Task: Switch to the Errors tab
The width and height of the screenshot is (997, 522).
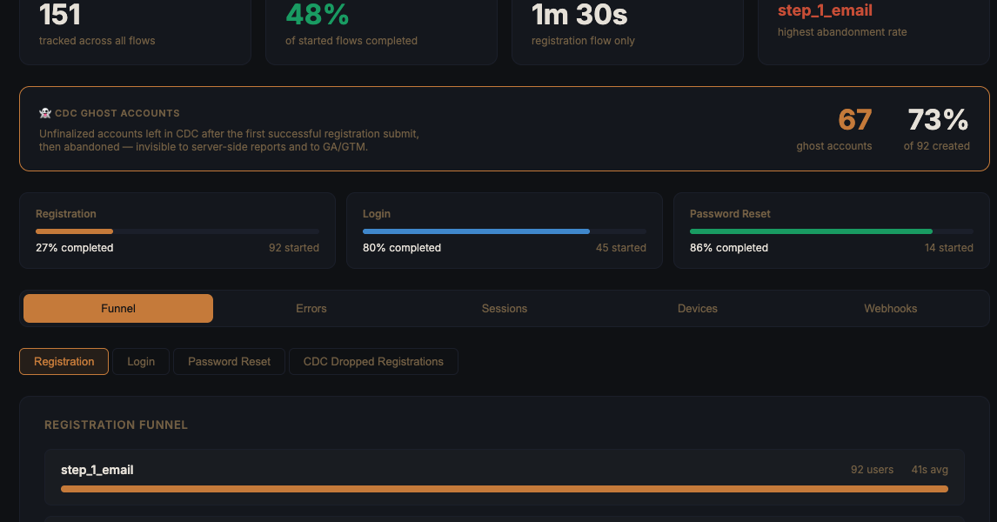Action: tap(311, 308)
